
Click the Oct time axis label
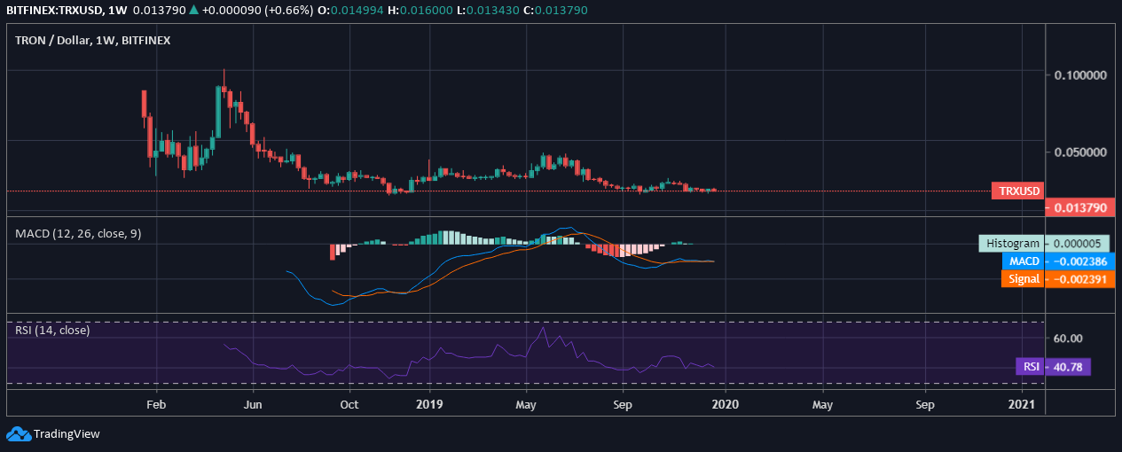349,403
